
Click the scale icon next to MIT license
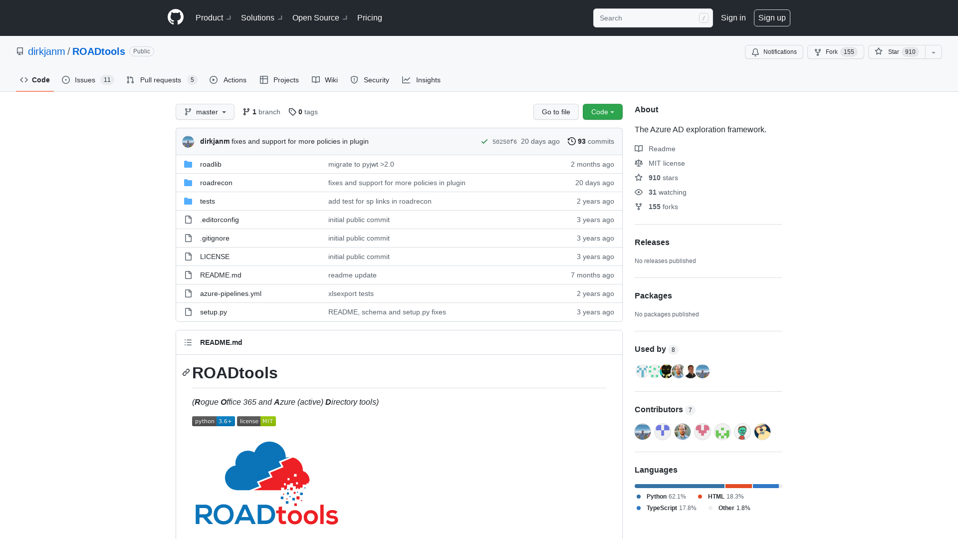tap(639, 163)
